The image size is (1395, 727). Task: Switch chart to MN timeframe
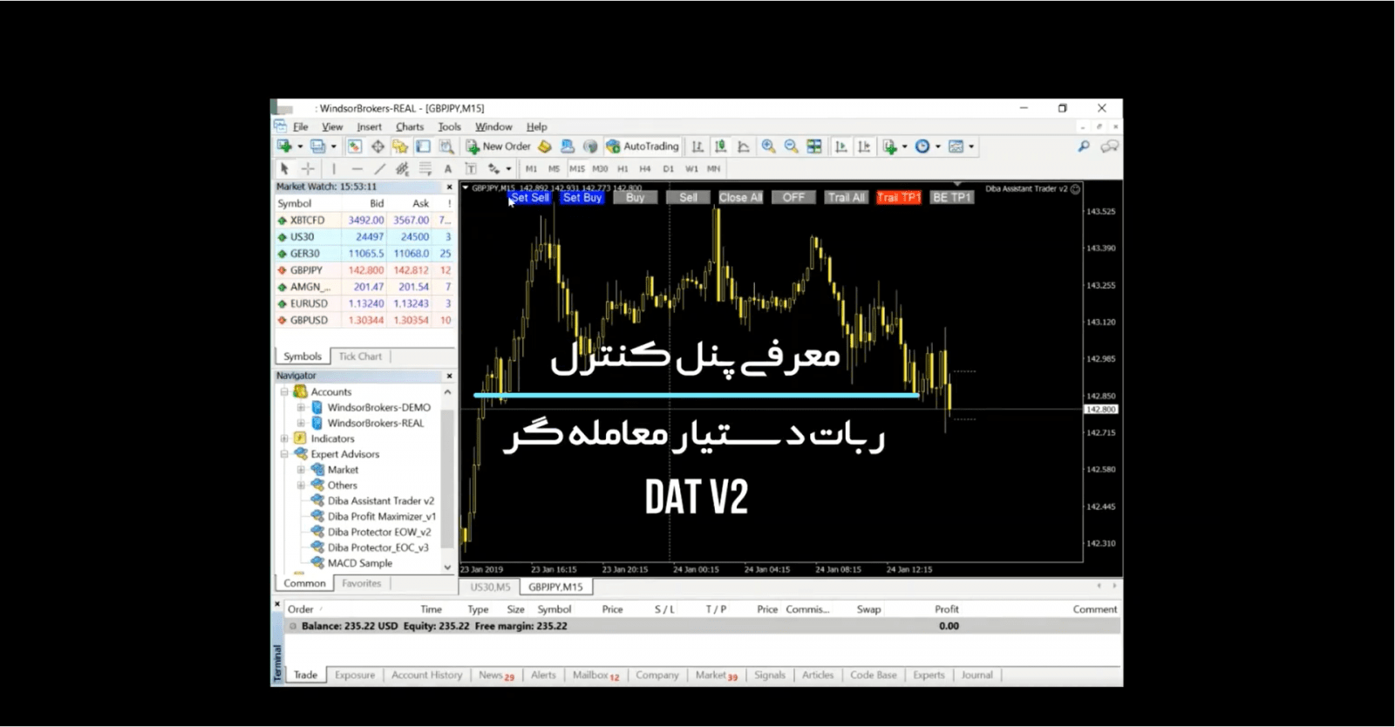[x=714, y=169]
